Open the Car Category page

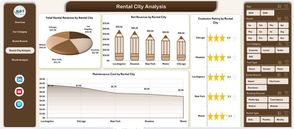tap(20, 32)
